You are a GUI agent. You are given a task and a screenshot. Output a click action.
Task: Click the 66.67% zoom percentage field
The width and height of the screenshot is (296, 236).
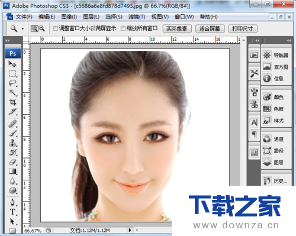click(x=33, y=231)
